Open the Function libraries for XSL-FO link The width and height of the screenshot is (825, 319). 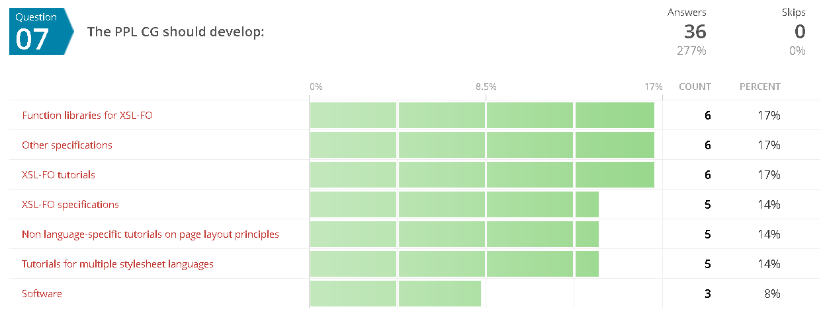click(87, 116)
